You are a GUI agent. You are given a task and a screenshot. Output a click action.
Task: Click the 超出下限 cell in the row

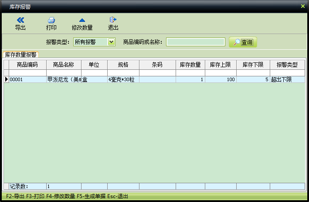pos(287,80)
